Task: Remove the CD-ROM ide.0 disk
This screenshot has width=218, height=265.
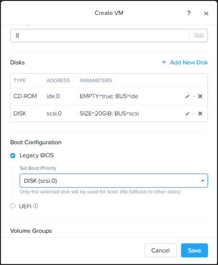Action: (x=200, y=96)
